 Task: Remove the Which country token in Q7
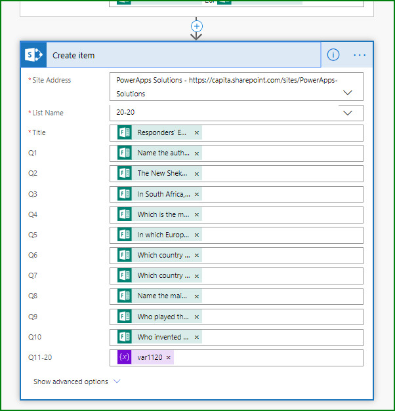coord(197,276)
